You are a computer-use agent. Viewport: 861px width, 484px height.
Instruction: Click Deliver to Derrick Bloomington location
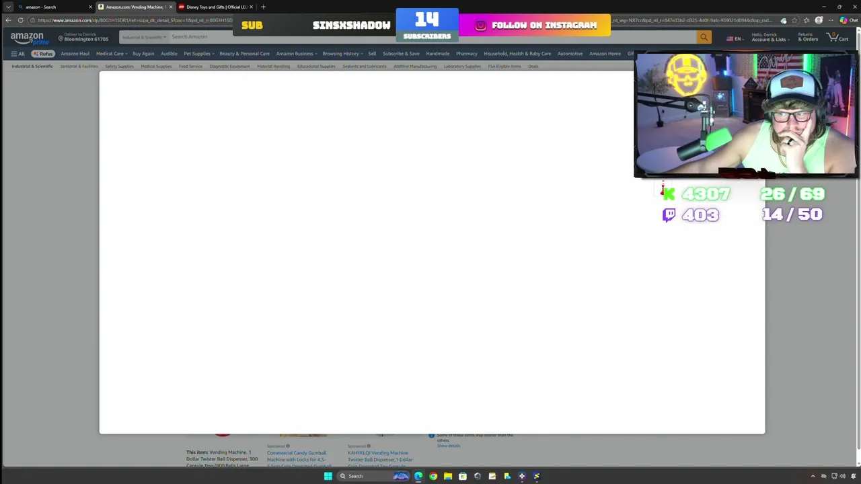point(83,37)
